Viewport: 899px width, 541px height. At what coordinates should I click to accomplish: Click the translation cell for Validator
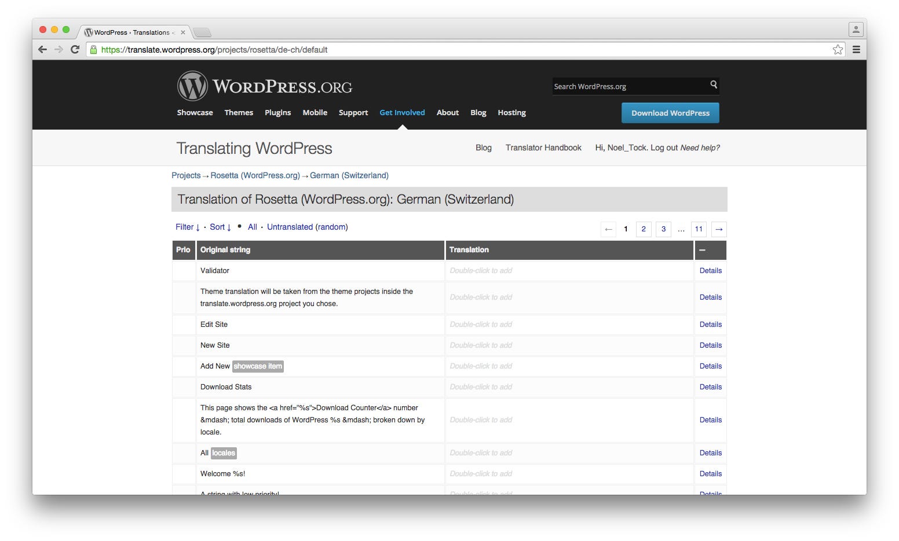(569, 270)
